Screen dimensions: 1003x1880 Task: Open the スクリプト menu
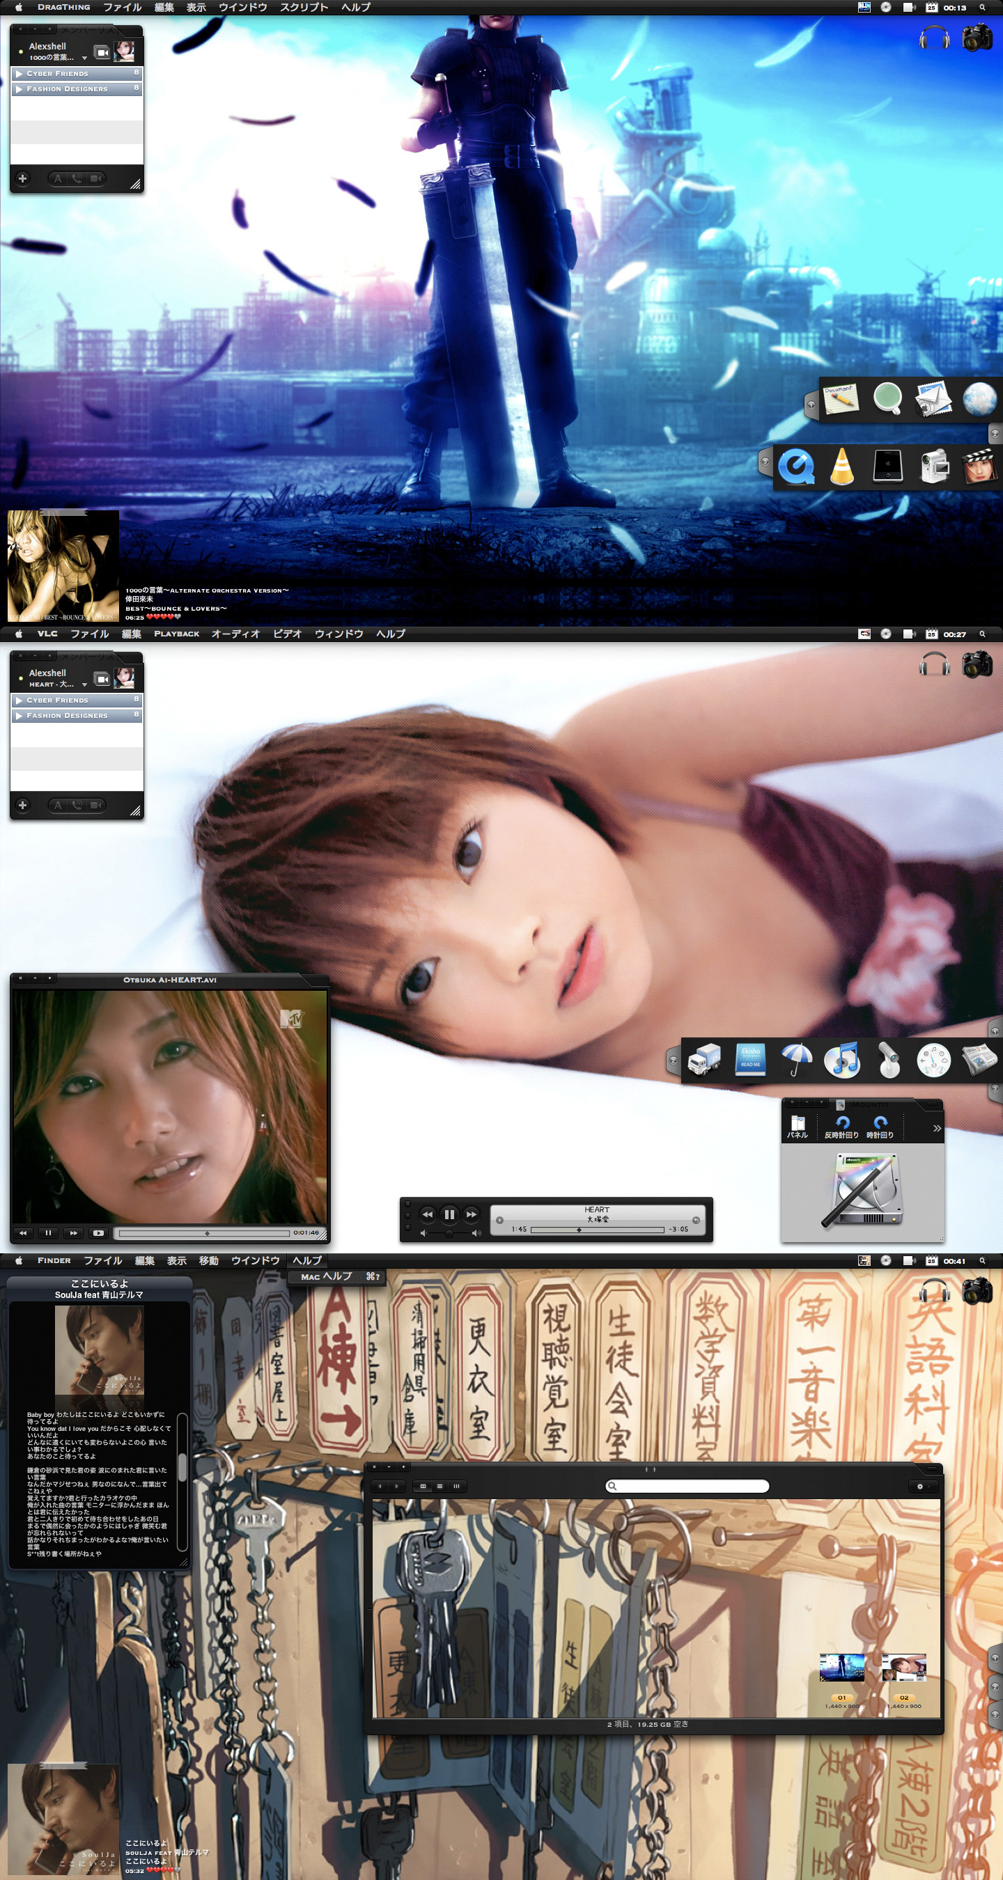[x=304, y=7]
